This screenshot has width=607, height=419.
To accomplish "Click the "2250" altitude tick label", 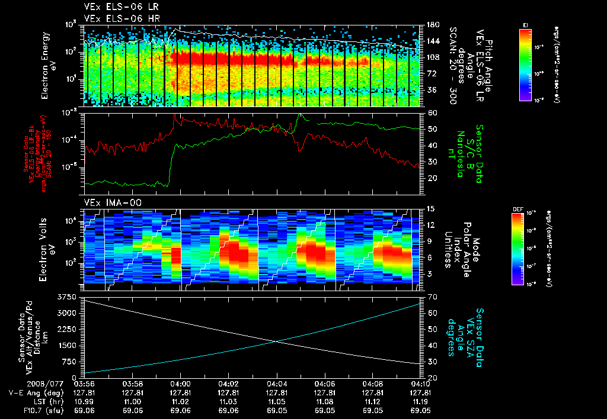I will point(66,329).
